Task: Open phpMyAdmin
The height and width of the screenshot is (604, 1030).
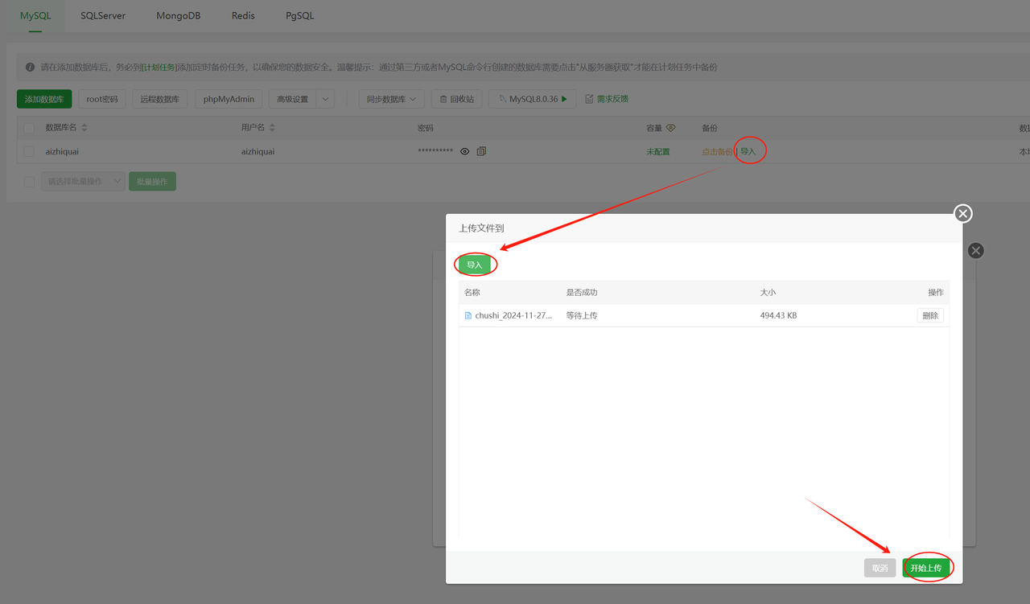Action: 229,99
